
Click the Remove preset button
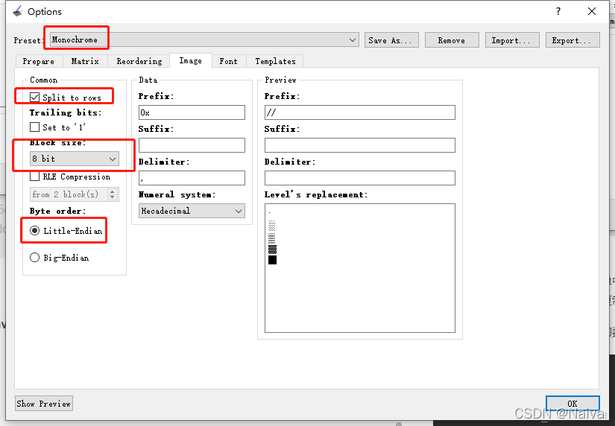[452, 40]
